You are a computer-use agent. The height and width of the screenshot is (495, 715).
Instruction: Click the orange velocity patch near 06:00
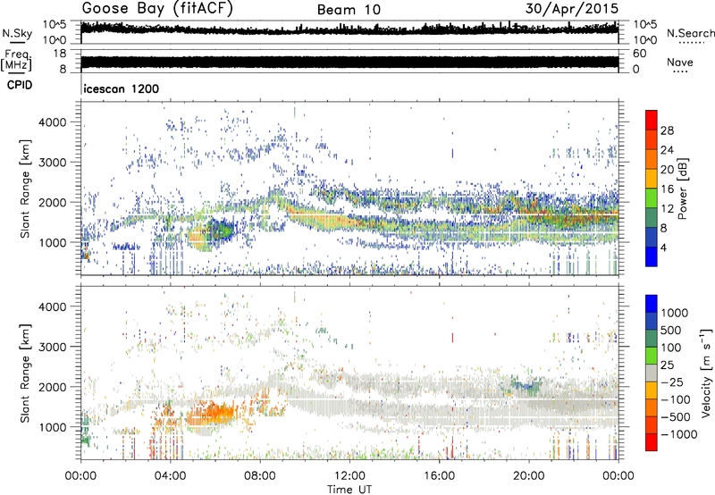coord(212,414)
